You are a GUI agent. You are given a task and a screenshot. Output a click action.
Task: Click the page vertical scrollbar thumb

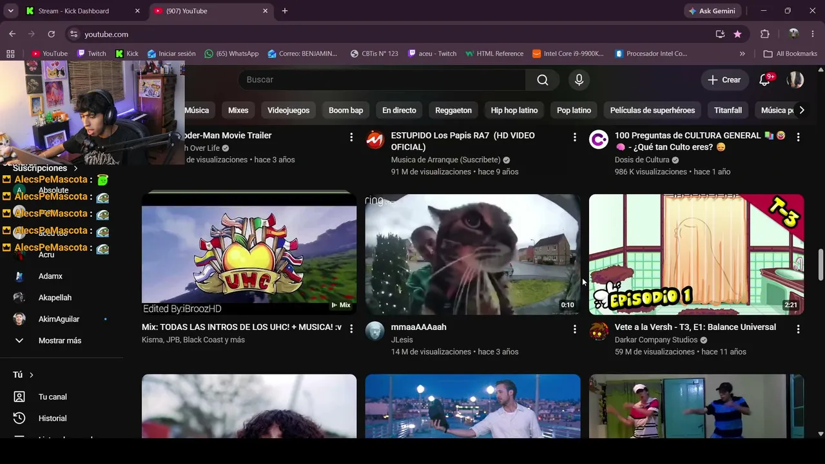pos(820,264)
